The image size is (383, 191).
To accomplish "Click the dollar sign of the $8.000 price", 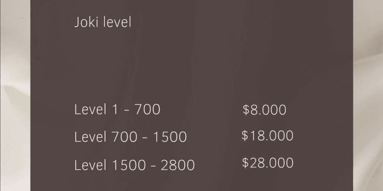I will [x=246, y=110].
